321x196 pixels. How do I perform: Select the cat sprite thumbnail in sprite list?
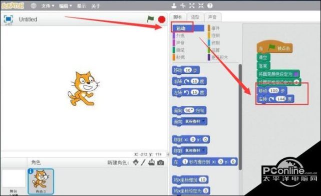tap(41, 182)
